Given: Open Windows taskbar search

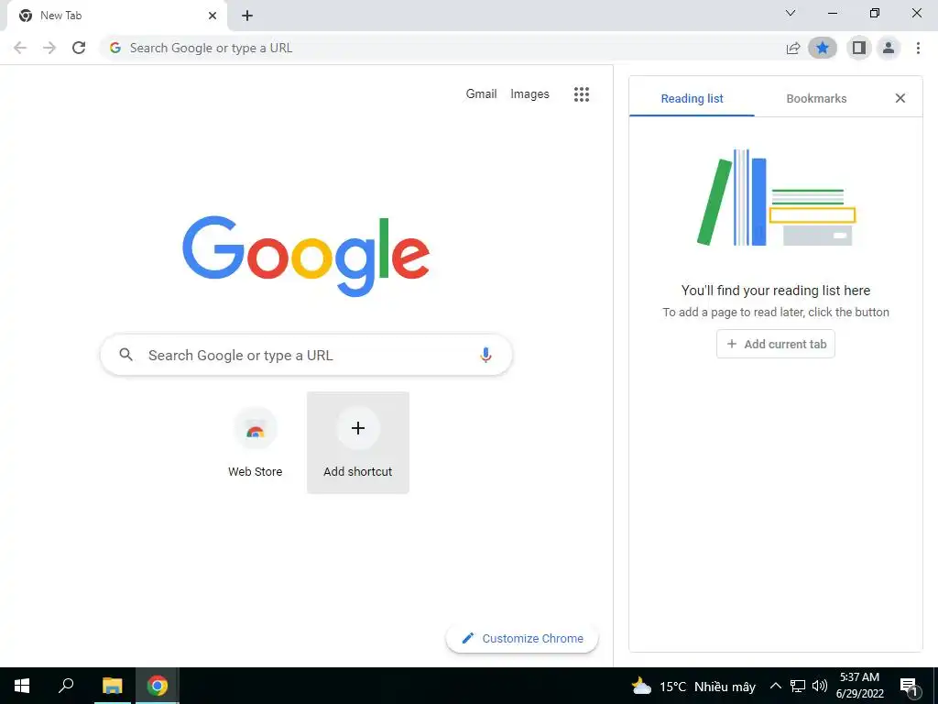Looking at the screenshot, I should pyautogui.click(x=66, y=686).
